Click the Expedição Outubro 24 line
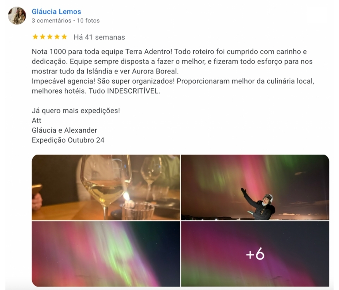The image size is (339, 290). (68, 140)
